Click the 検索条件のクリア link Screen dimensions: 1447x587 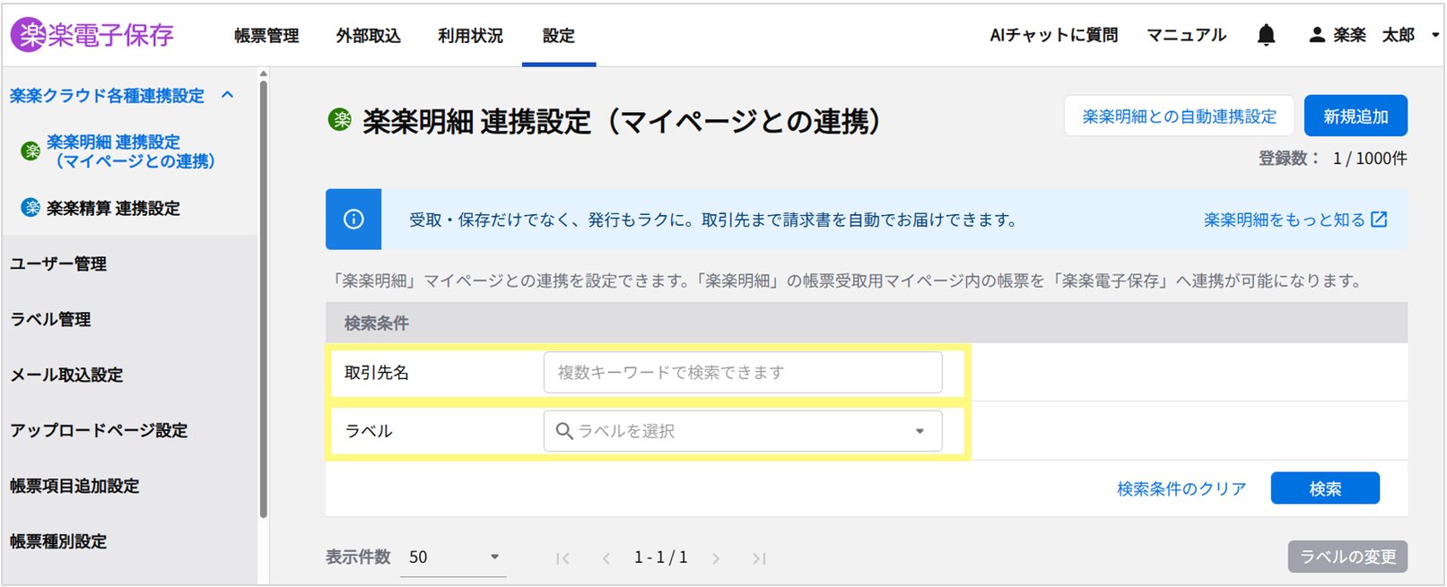coord(1181,488)
